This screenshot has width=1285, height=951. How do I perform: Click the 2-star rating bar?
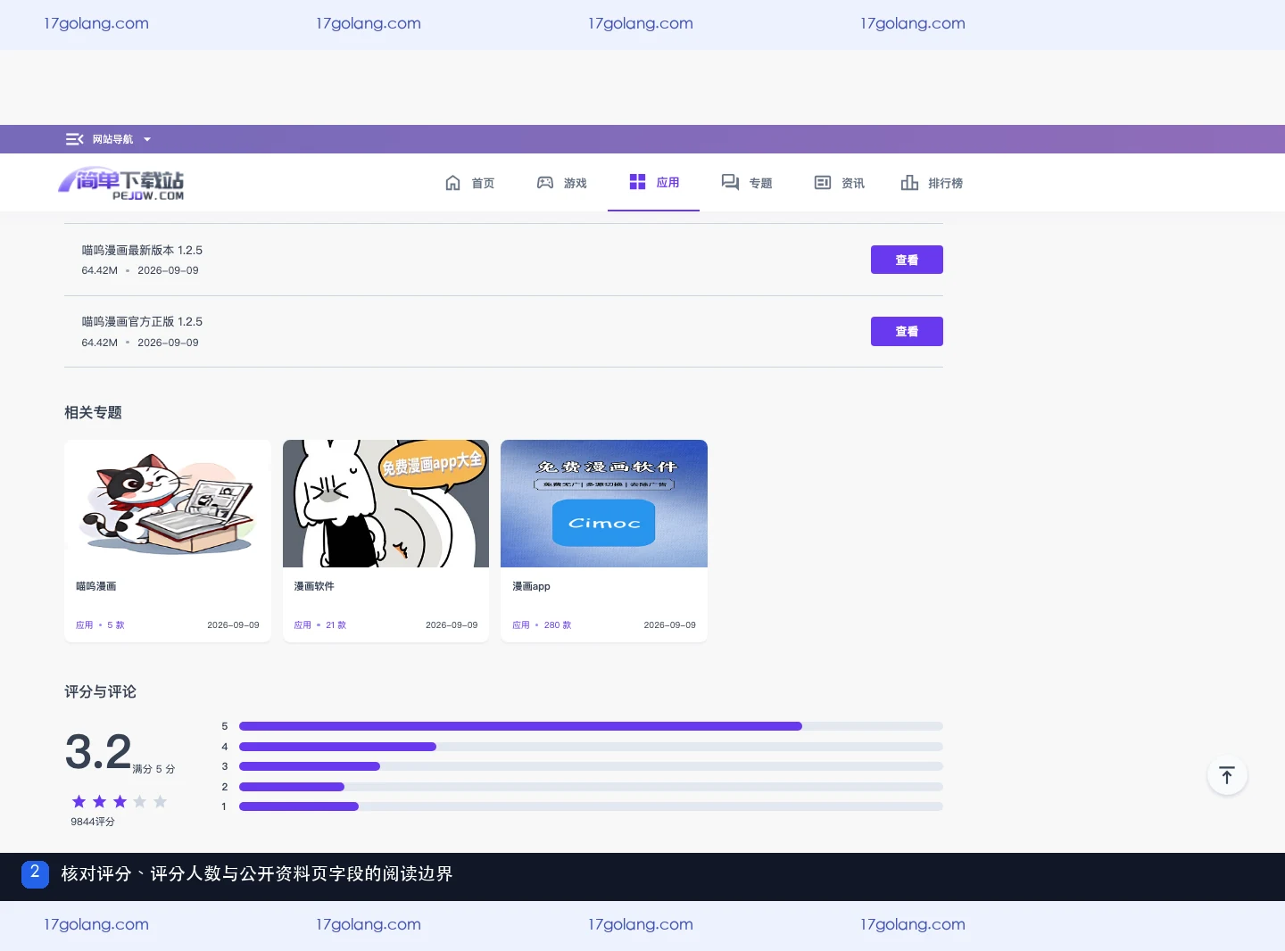591,787
